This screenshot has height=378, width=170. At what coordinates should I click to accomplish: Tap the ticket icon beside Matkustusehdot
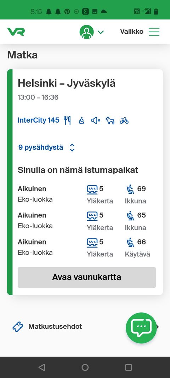18,327
